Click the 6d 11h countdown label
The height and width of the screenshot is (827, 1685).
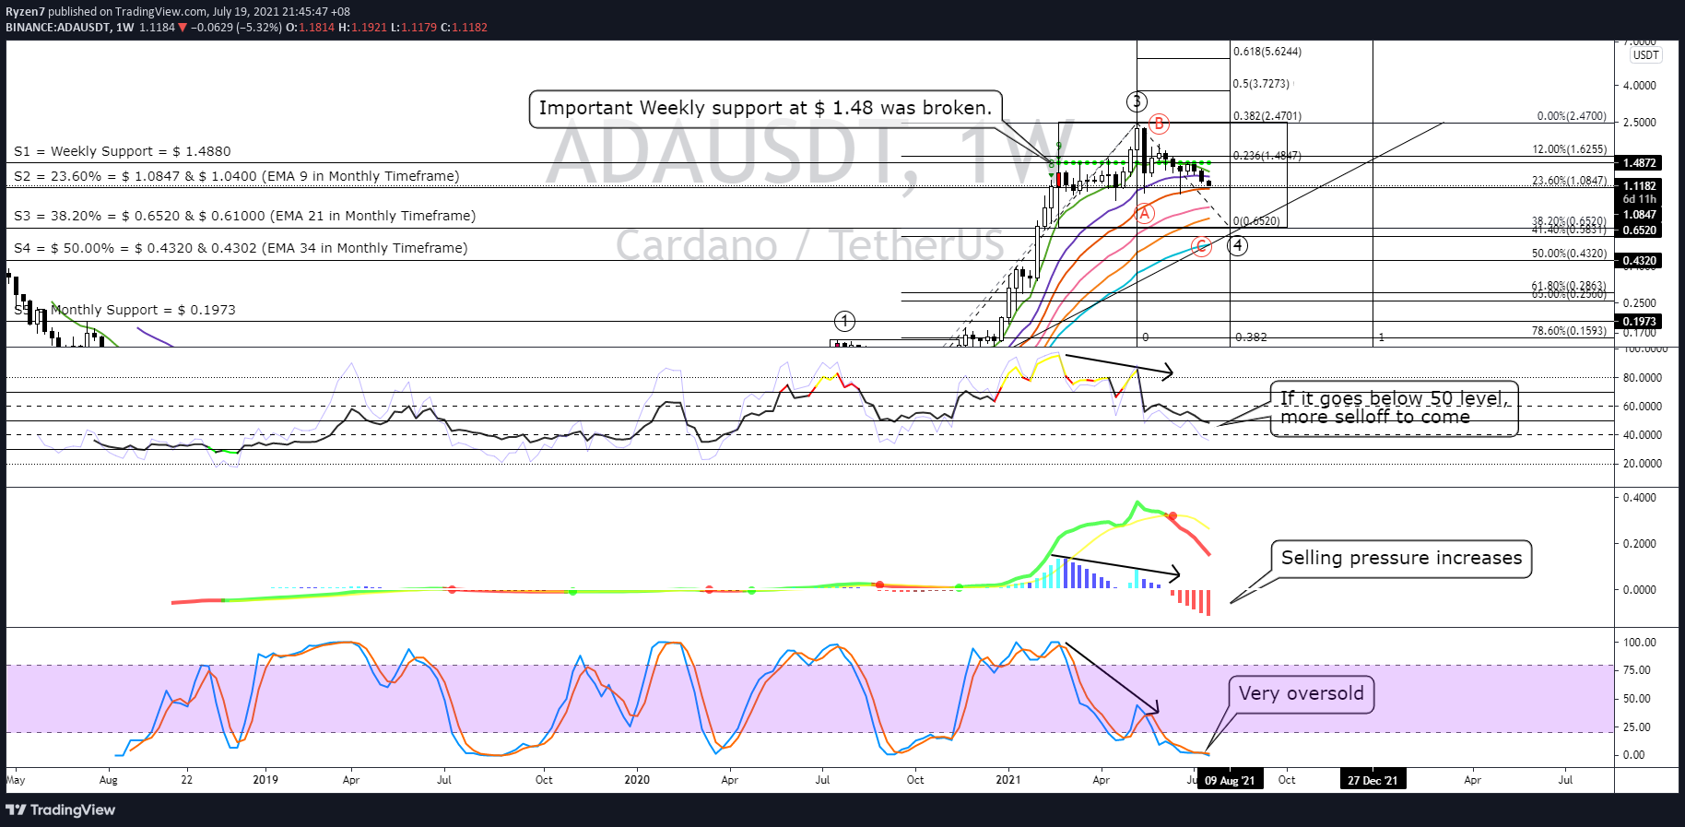[1640, 199]
